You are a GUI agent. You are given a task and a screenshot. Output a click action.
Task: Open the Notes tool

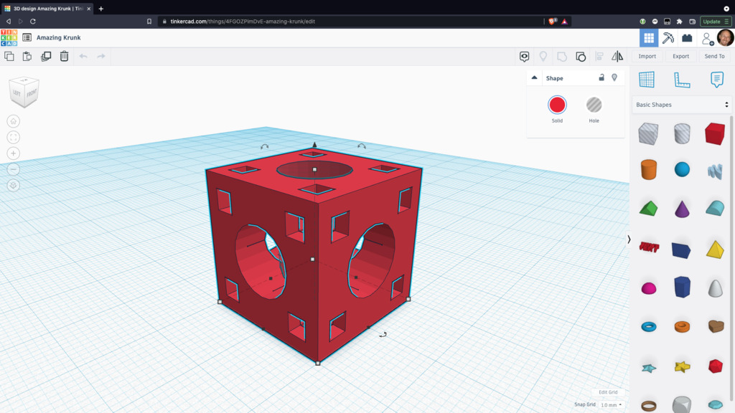(x=717, y=79)
